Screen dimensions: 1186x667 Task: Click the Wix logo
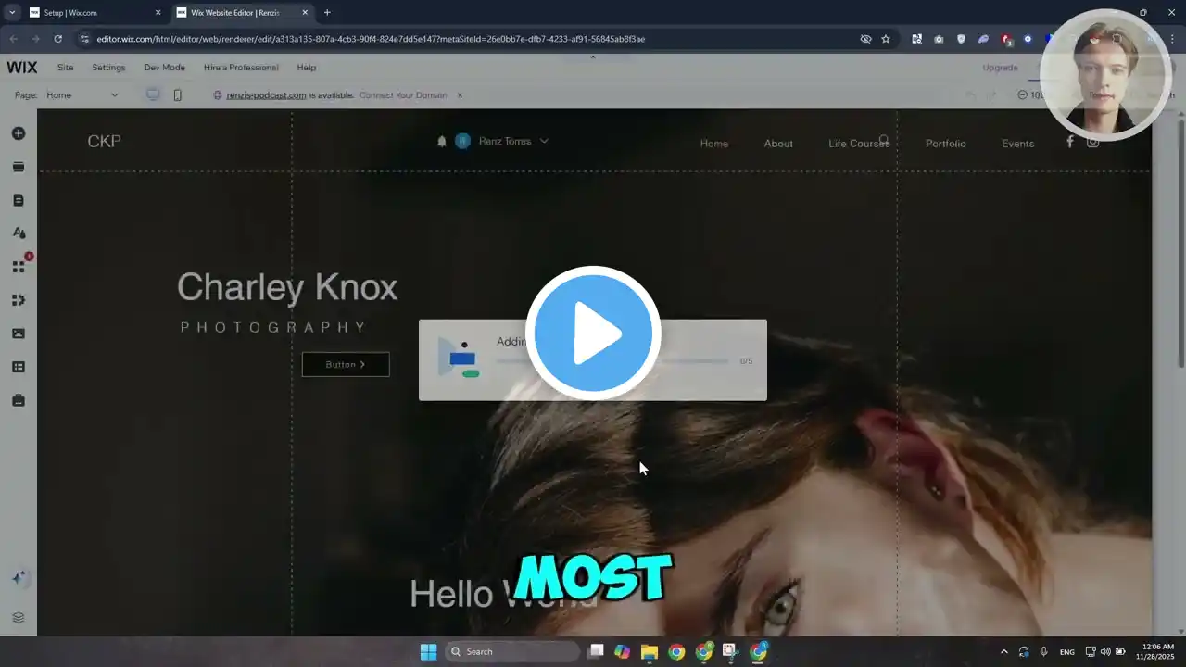[22, 68]
